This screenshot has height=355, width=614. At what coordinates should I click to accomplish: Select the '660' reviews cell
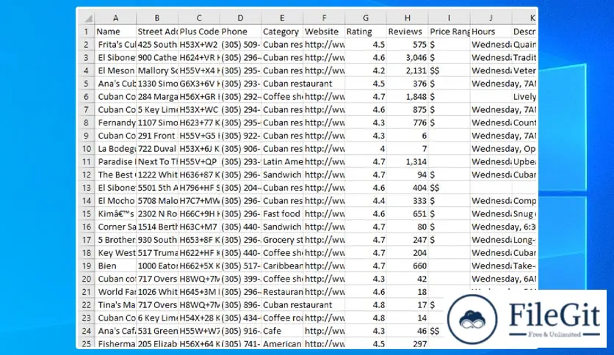(407, 266)
